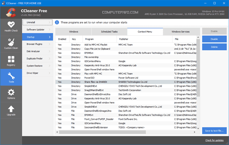
Task: Click the vertical scrollbar up arrow
Action: click(x=198, y=37)
